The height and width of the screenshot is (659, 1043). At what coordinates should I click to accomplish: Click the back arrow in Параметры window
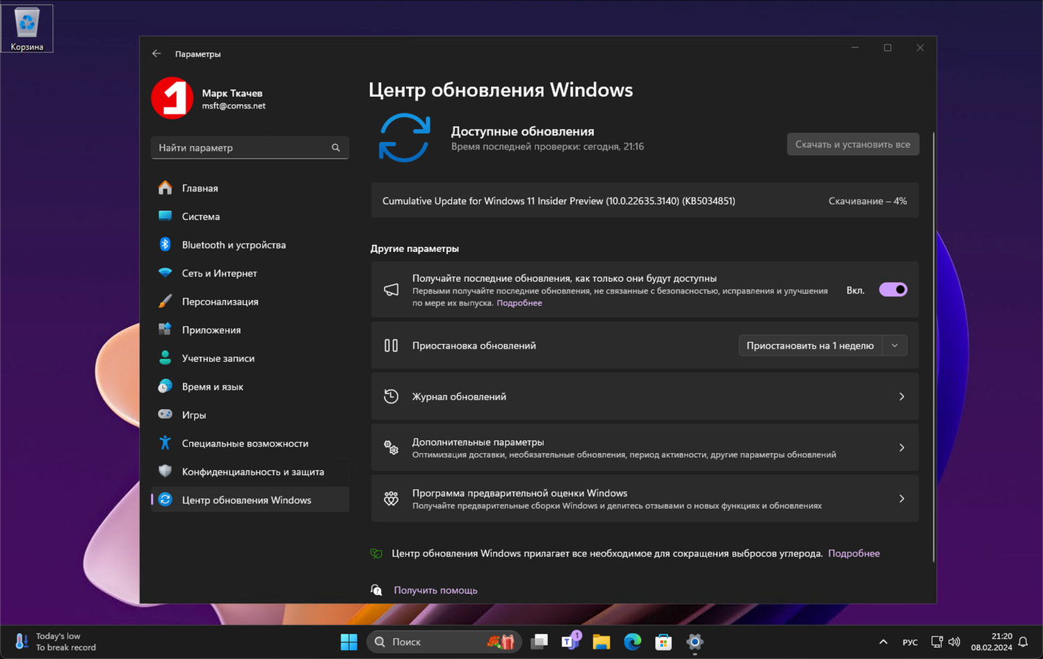pos(156,54)
